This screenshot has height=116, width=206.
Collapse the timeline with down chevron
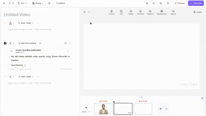pos(142,97)
